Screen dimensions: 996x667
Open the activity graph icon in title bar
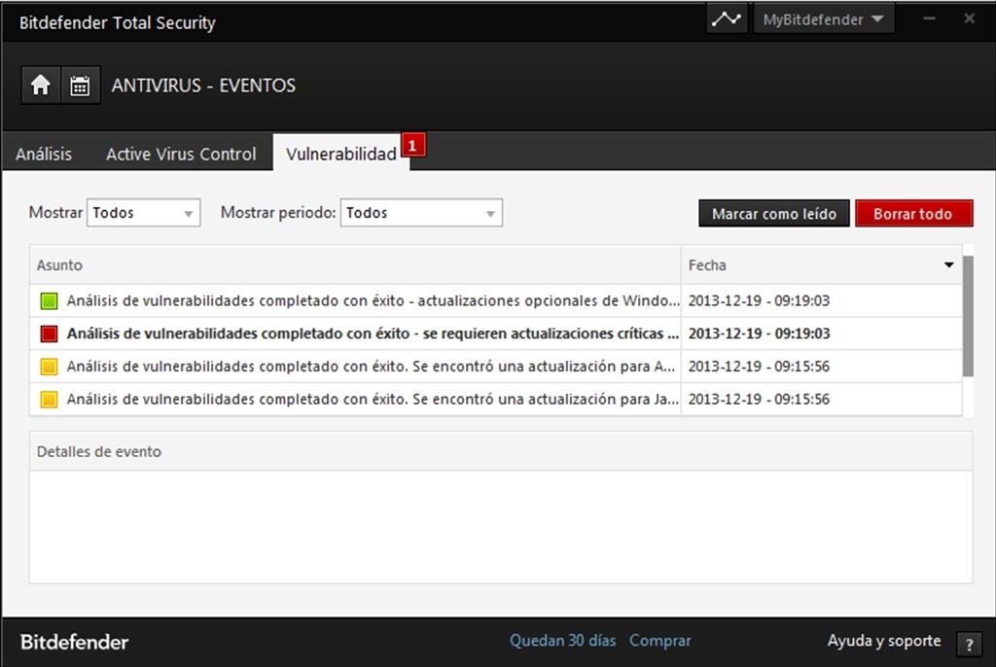coord(726,19)
